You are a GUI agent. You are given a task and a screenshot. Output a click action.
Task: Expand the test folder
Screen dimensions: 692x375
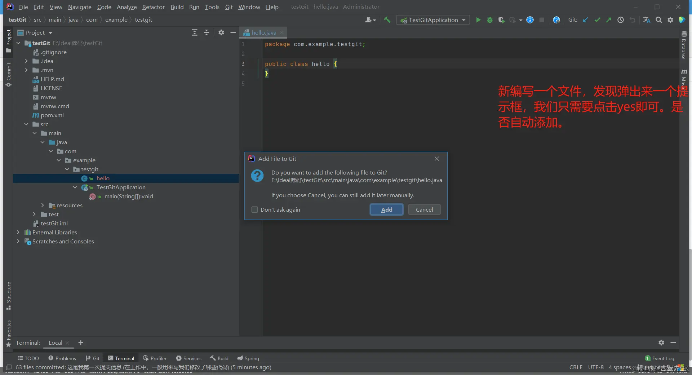click(35, 215)
